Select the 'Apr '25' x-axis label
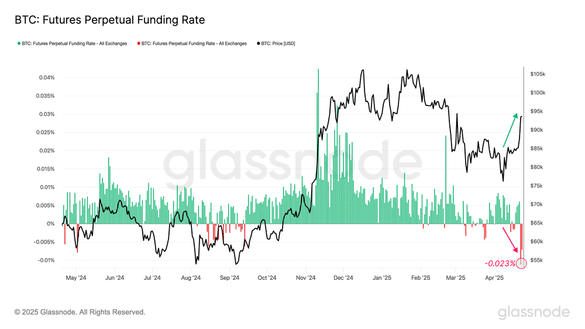Viewport: 585px width, 329px height. 494,278
